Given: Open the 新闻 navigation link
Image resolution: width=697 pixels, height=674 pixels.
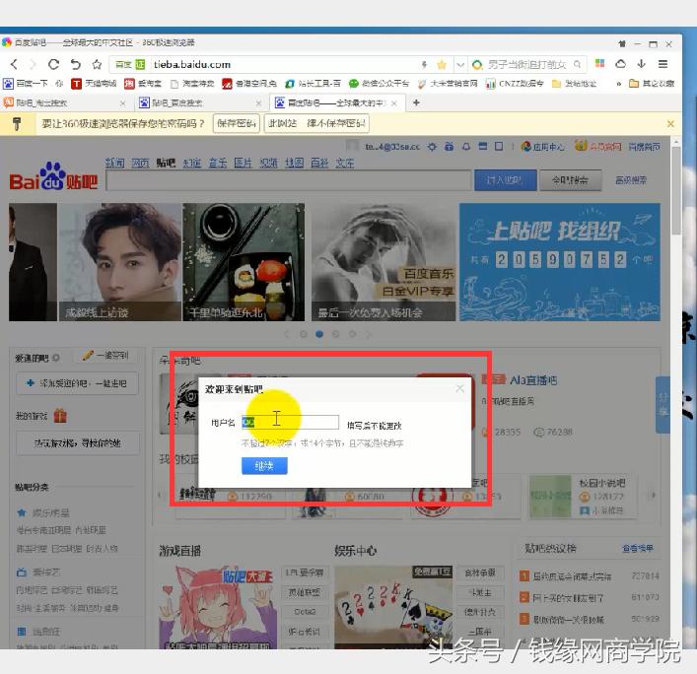Looking at the screenshot, I should point(114,163).
